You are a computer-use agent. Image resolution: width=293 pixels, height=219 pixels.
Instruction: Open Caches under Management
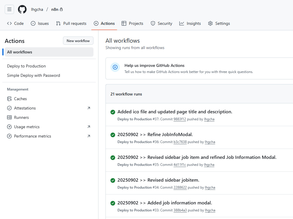17,99
